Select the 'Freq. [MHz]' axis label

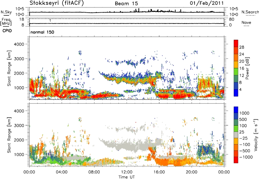tap(6, 22)
